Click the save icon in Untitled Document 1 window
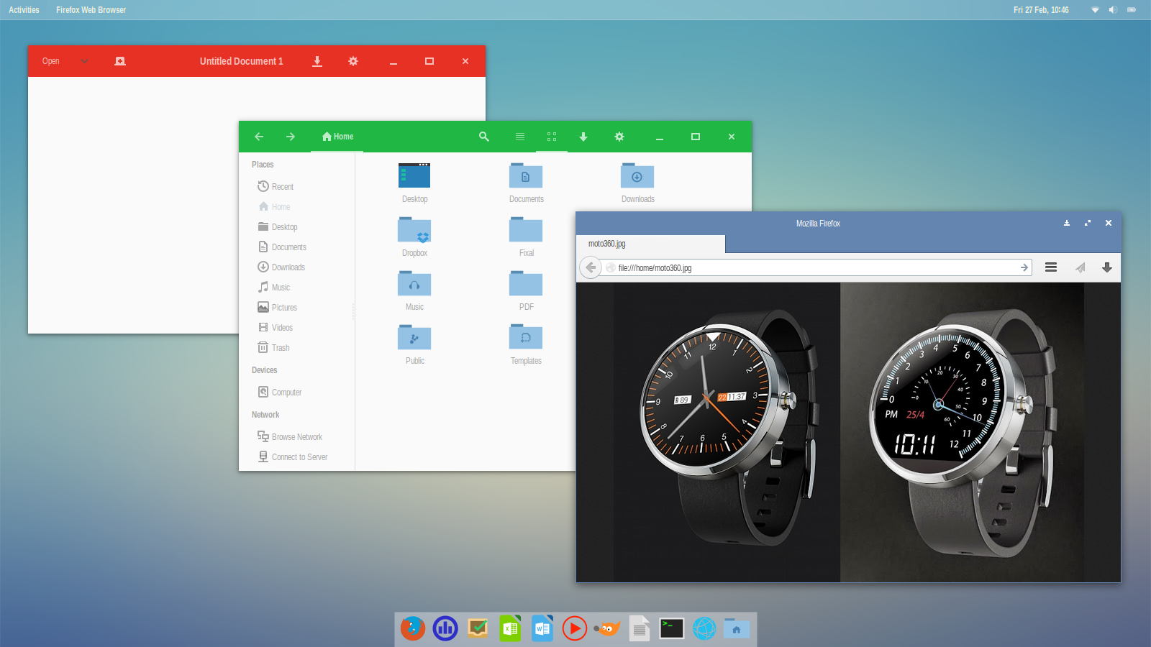The width and height of the screenshot is (1151, 647). point(317,61)
